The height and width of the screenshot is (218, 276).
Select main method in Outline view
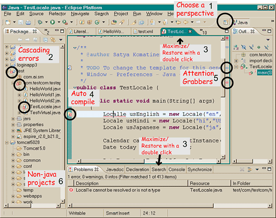tap(264, 73)
